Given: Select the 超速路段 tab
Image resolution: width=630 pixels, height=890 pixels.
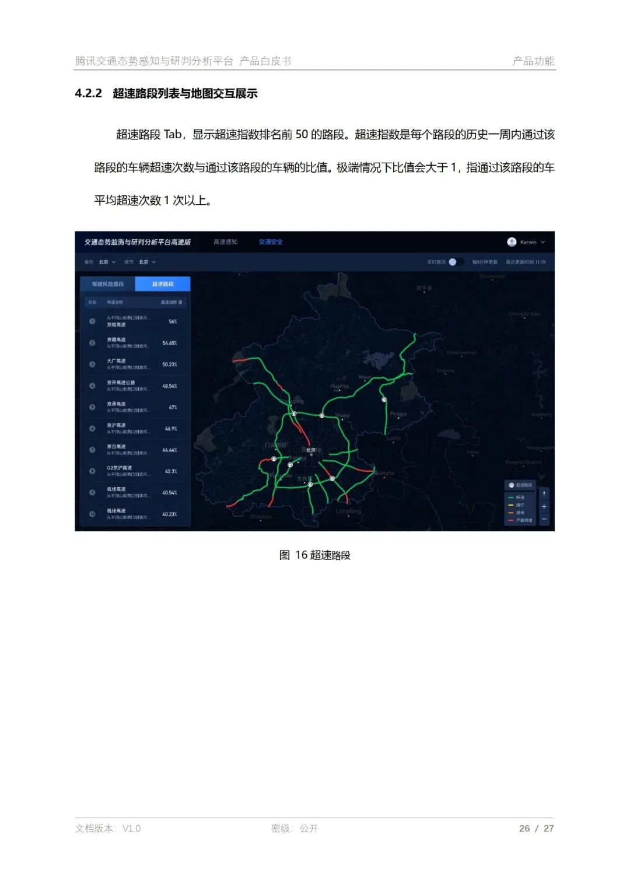Looking at the screenshot, I should (163, 284).
